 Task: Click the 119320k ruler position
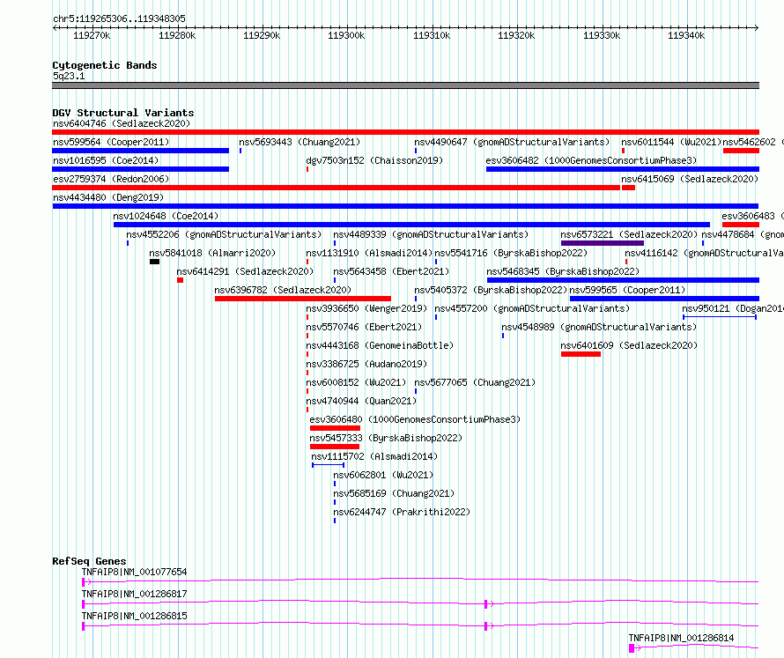(x=516, y=35)
